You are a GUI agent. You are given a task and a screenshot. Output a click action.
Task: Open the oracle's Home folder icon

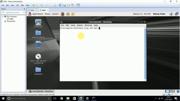(38, 34)
